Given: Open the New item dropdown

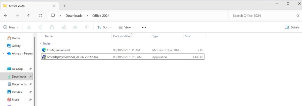Looking at the screenshot, I should click(11, 27).
